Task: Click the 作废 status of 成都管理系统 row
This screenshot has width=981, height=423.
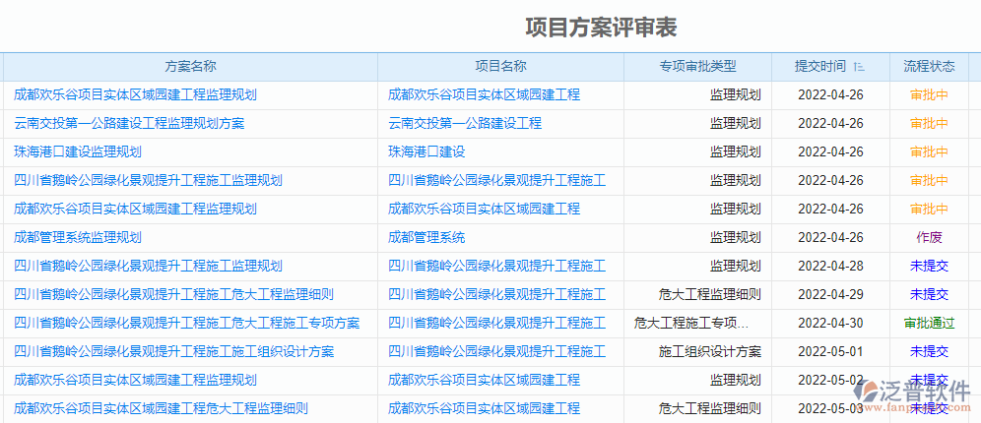Action: (x=929, y=237)
